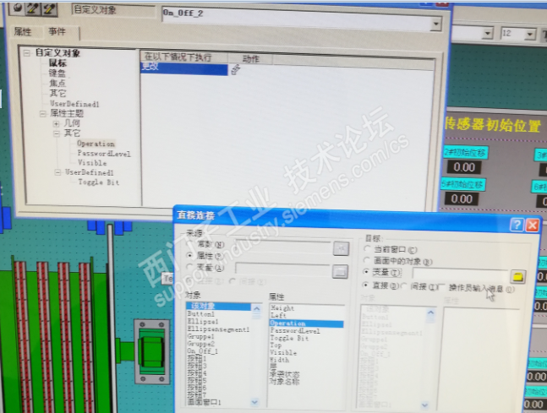This screenshot has width=547, height=413.
Task: Choose the target 间接 radio button
Action: pyautogui.click(x=404, y=285)
